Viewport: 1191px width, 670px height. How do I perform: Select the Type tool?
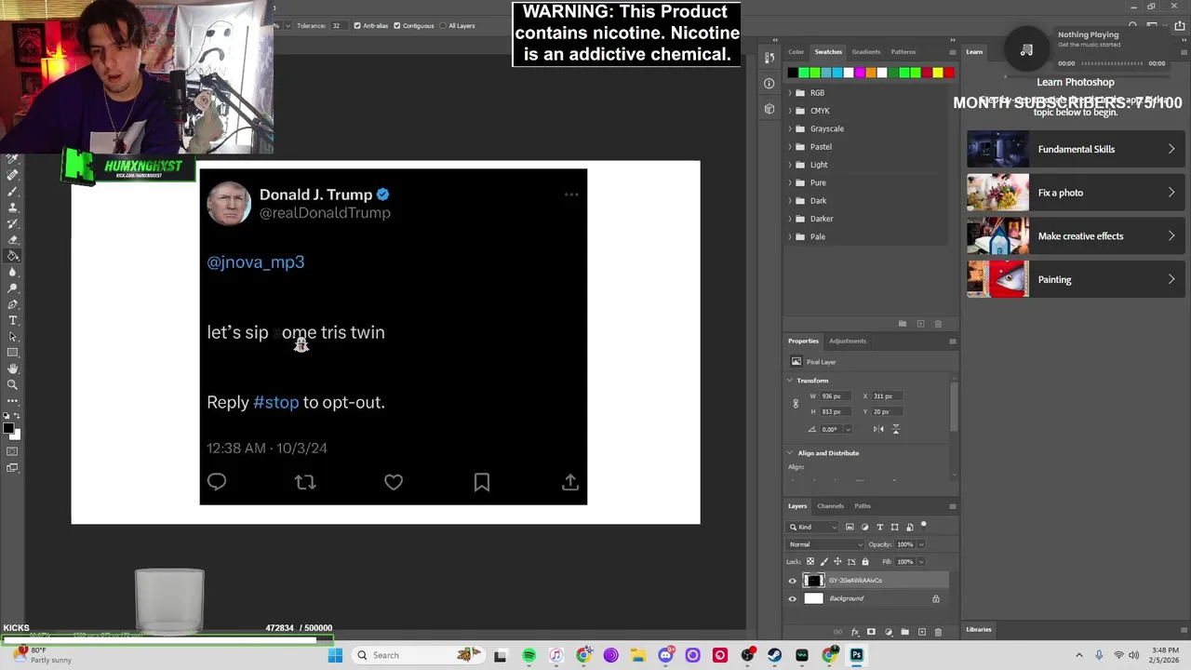pos(13,320)
